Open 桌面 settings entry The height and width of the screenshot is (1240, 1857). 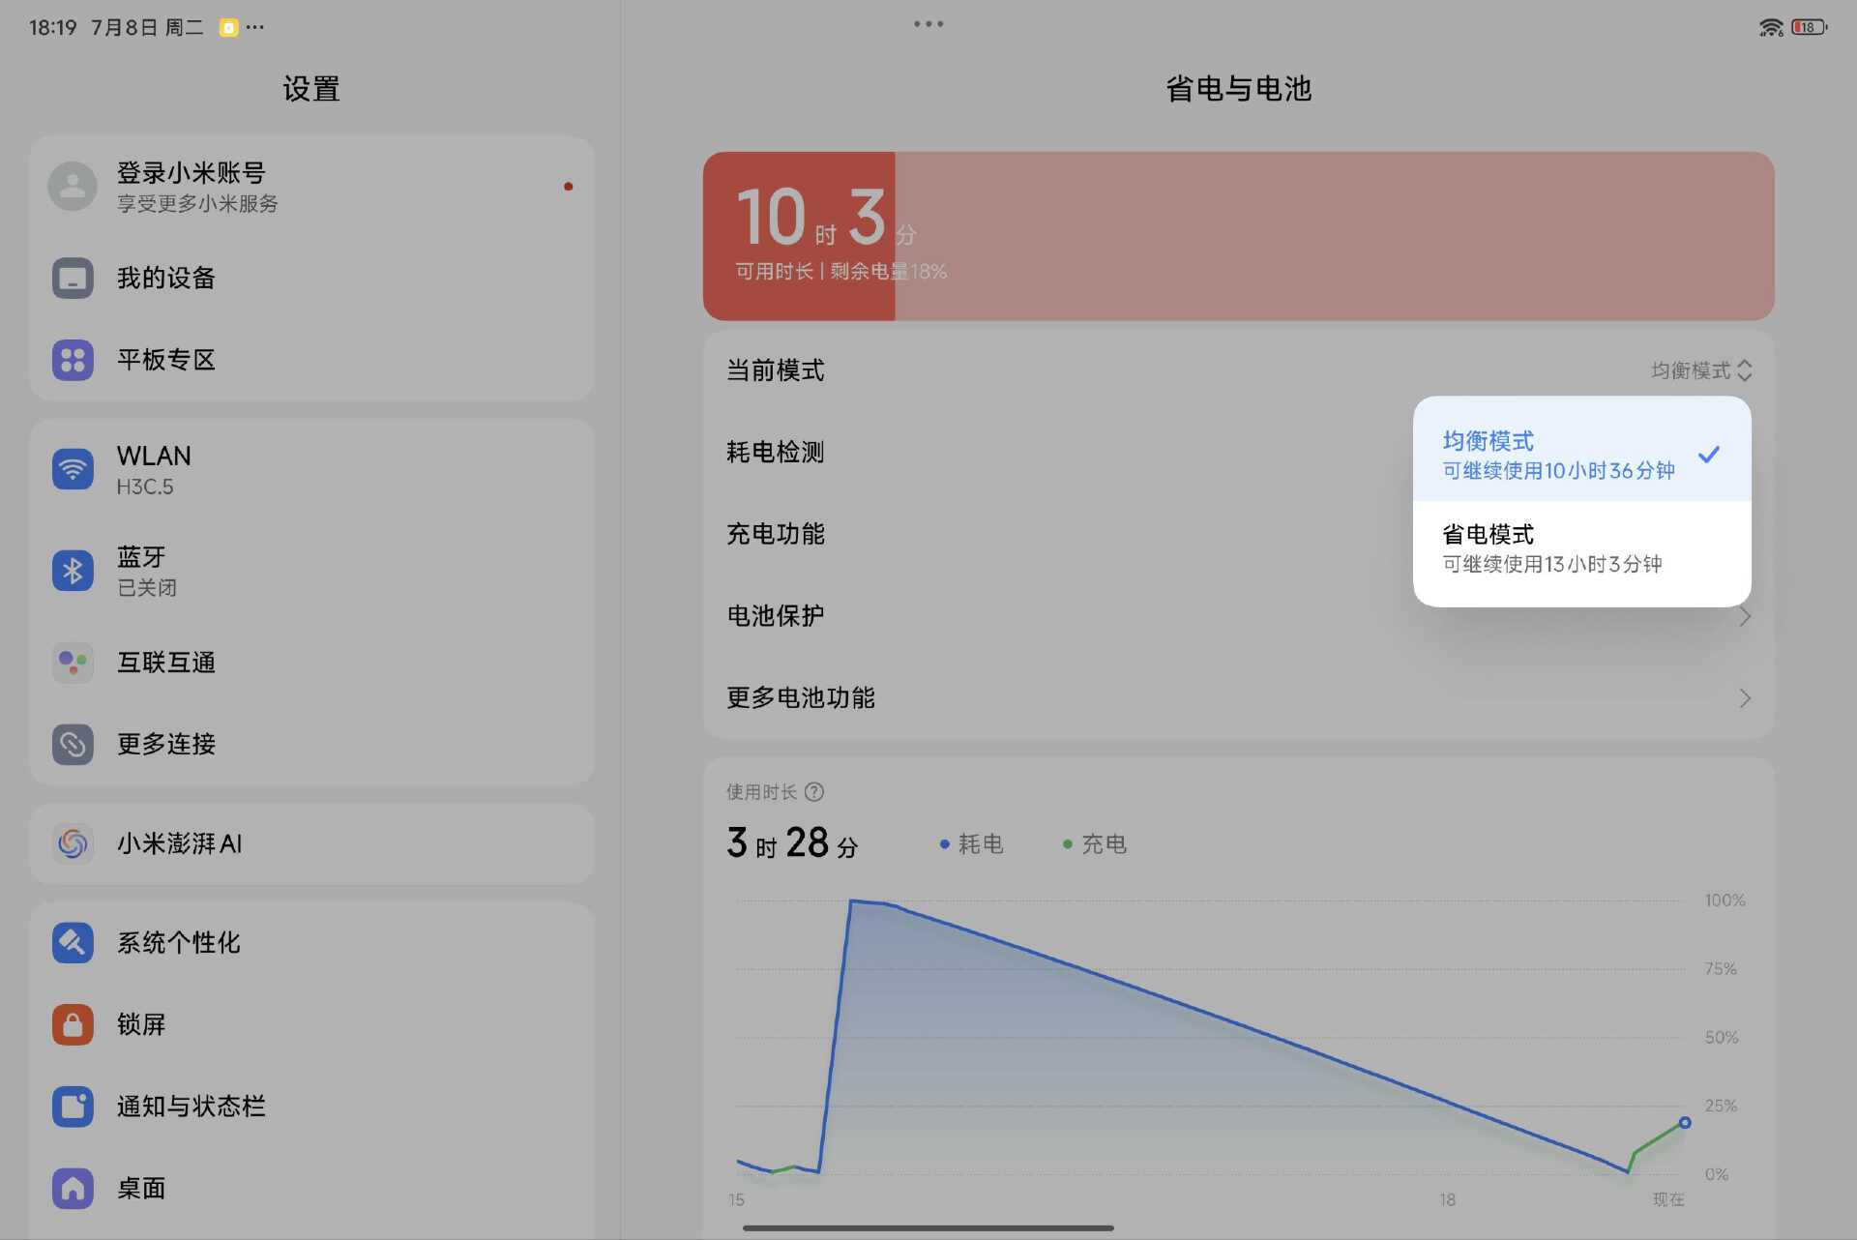pyautogui.click(x=311, y=1188)
